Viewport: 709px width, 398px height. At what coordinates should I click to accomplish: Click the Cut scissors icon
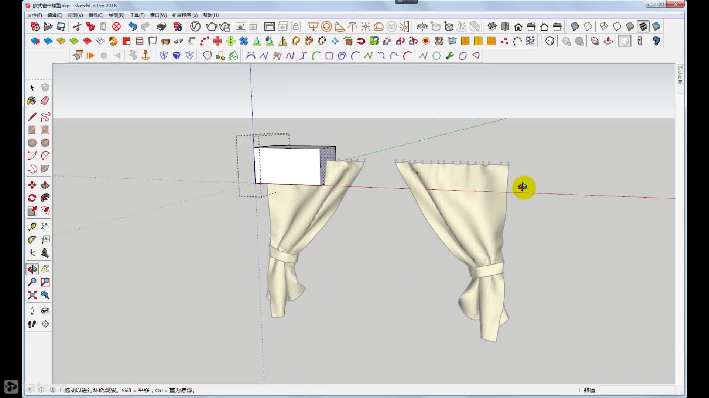[77, 27]
